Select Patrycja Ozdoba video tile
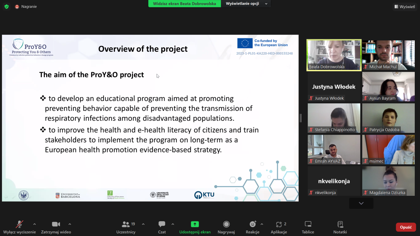This screenshot has height=236, width=420. click(x=388, y=118)
